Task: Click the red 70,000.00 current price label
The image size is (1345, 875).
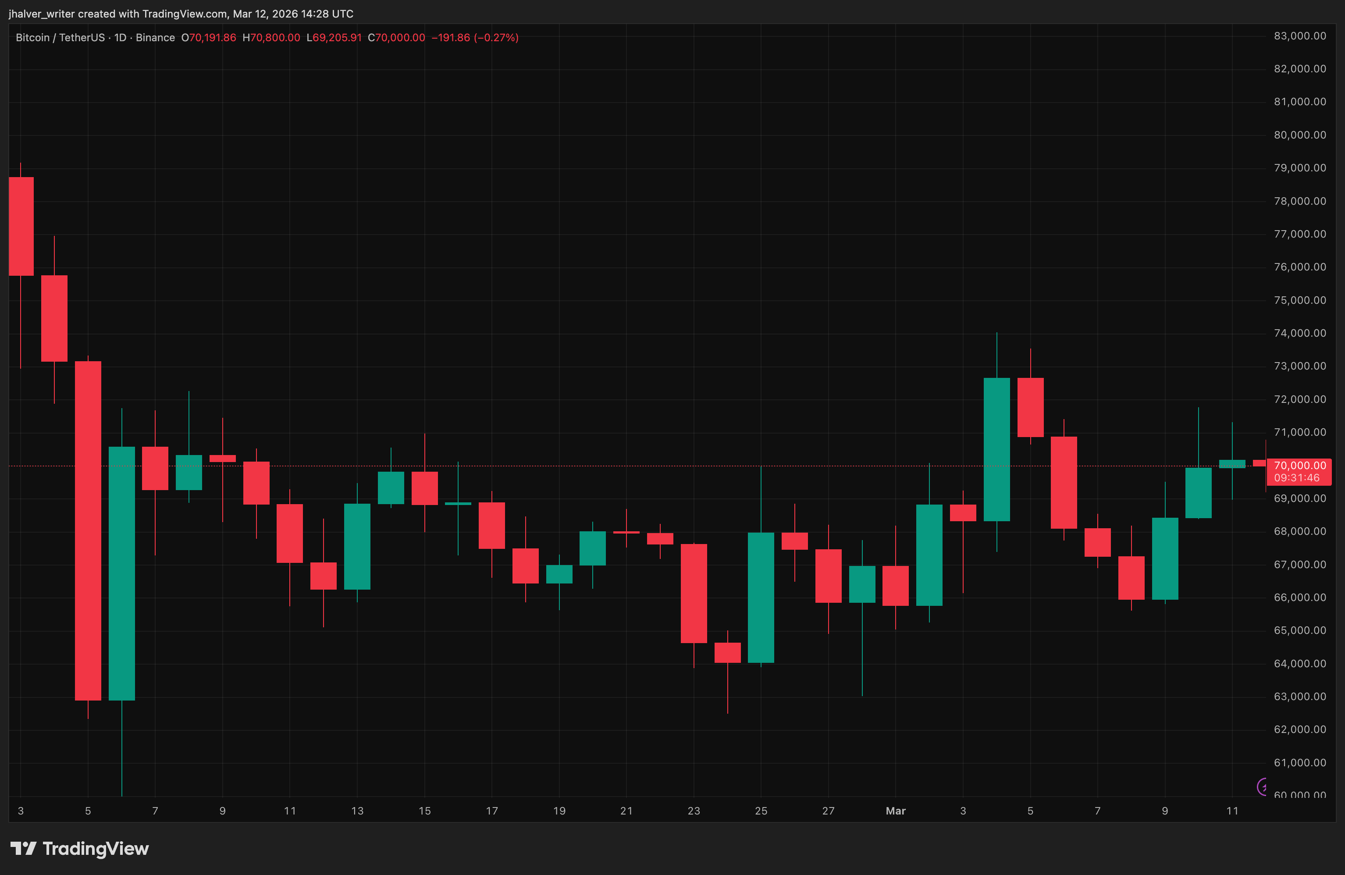Action: [x=1299, y=465]
